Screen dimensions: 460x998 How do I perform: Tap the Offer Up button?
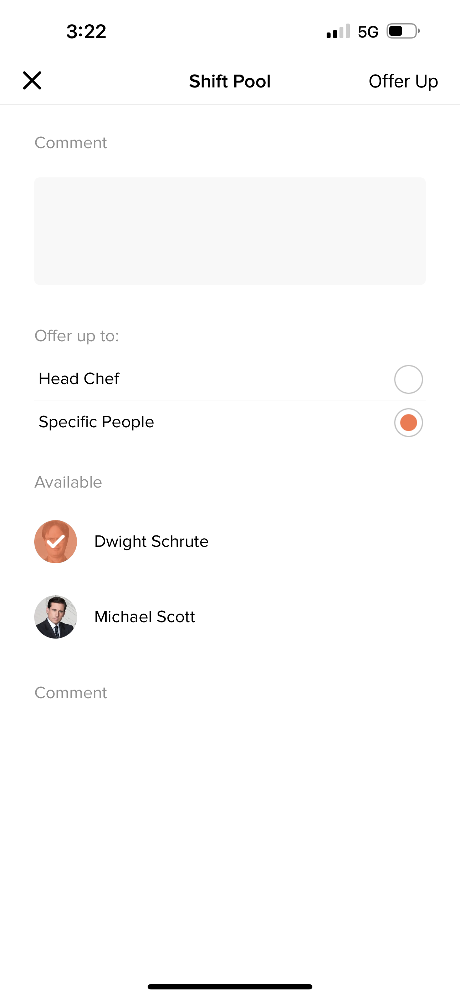[403, 81]
